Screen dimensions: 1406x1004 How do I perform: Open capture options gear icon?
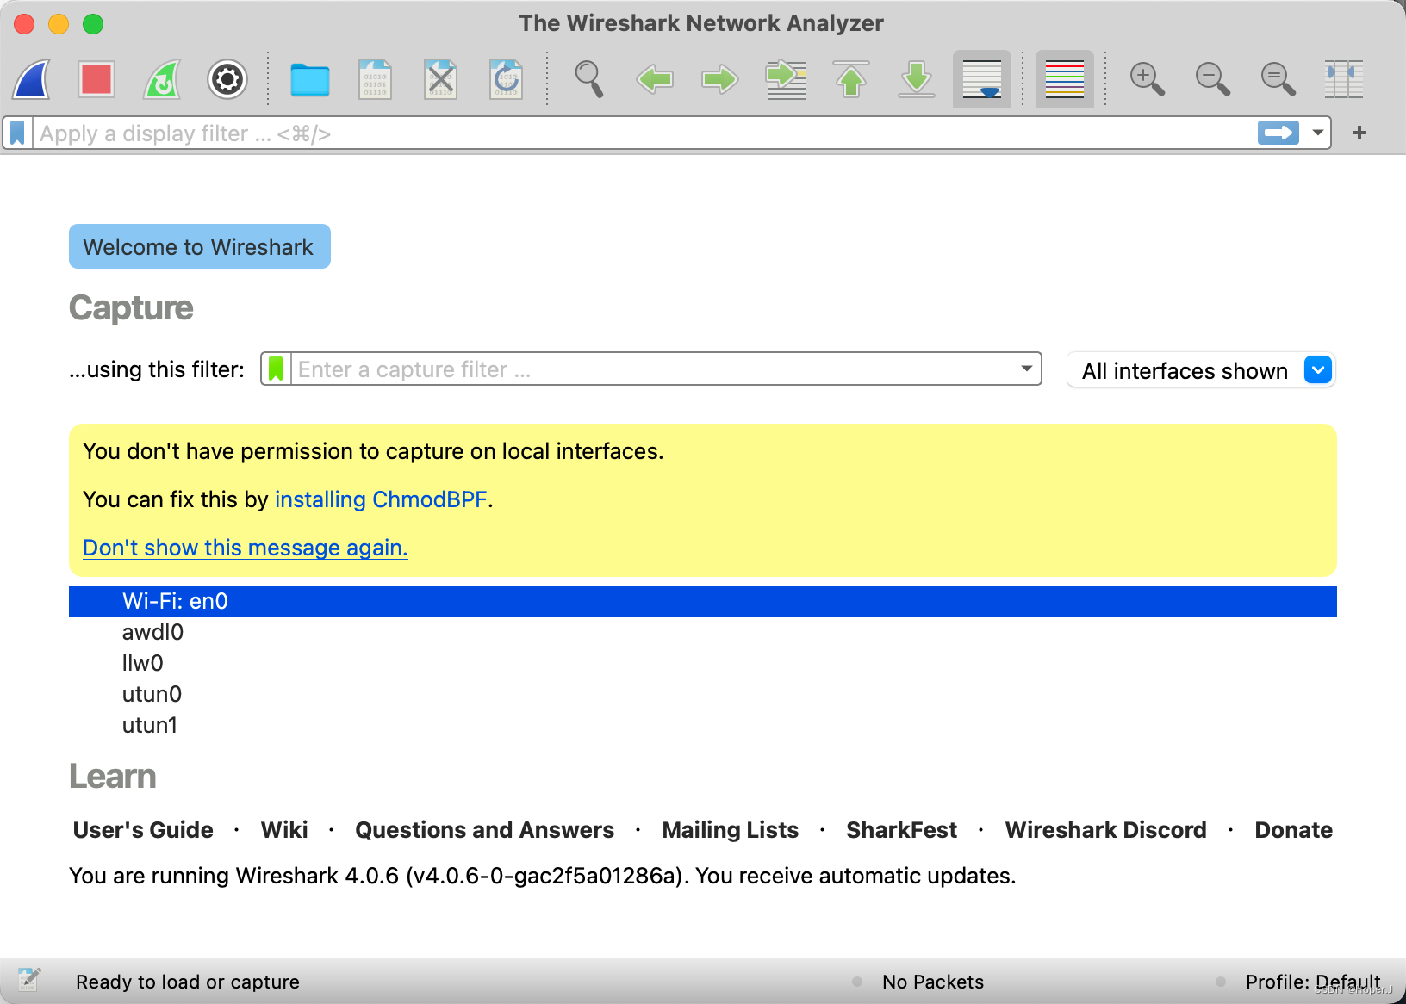(x=227, y=79)
